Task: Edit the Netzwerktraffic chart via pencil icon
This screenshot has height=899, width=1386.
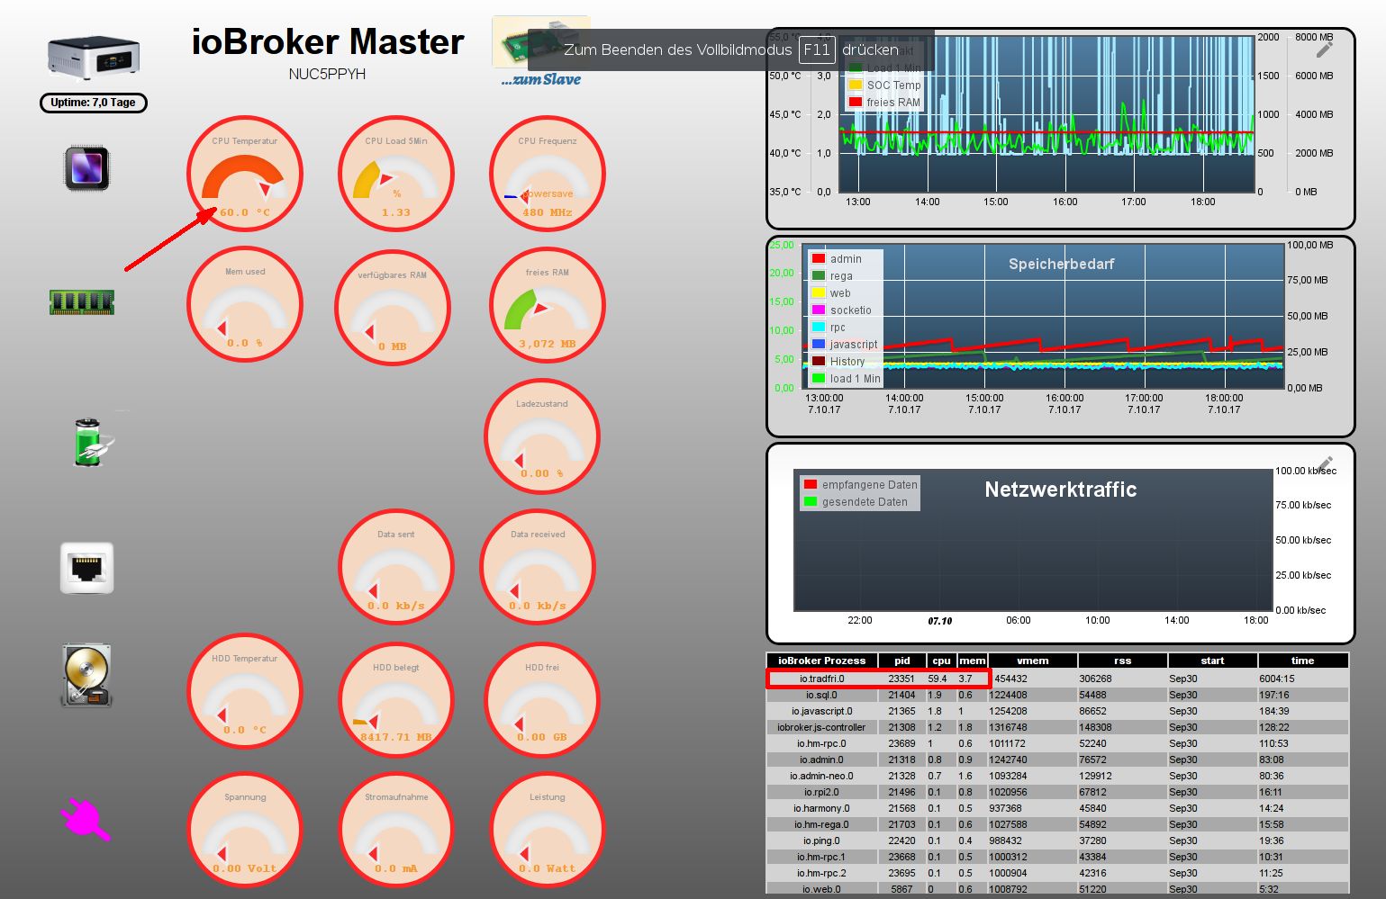Action: click(x=1324, y=464)
